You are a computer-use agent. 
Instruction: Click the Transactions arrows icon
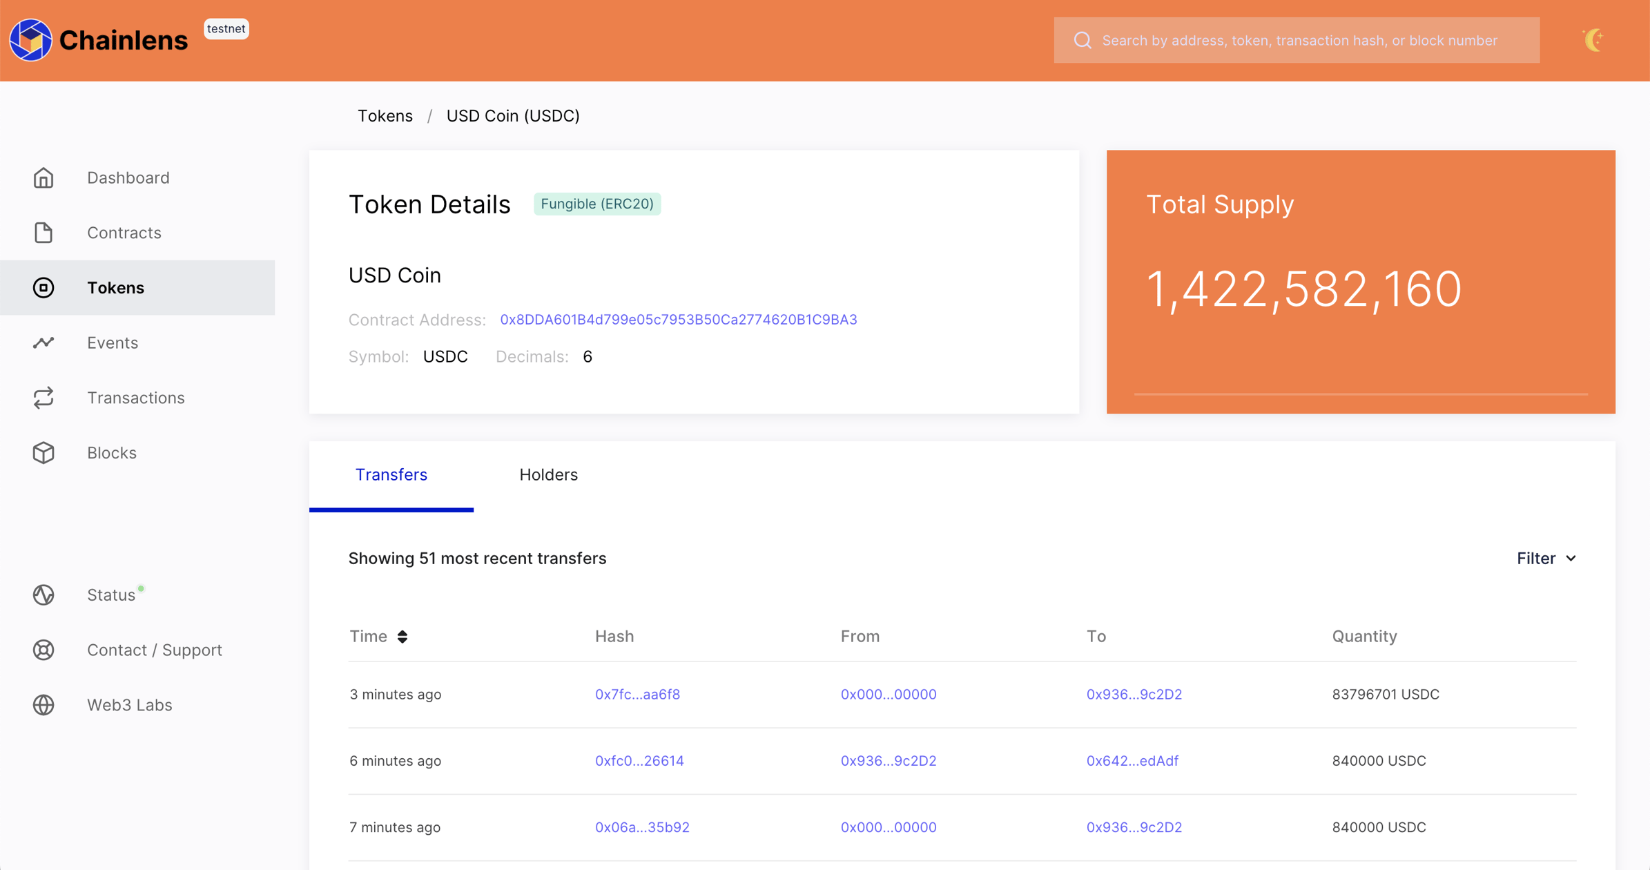coord(43,398)
